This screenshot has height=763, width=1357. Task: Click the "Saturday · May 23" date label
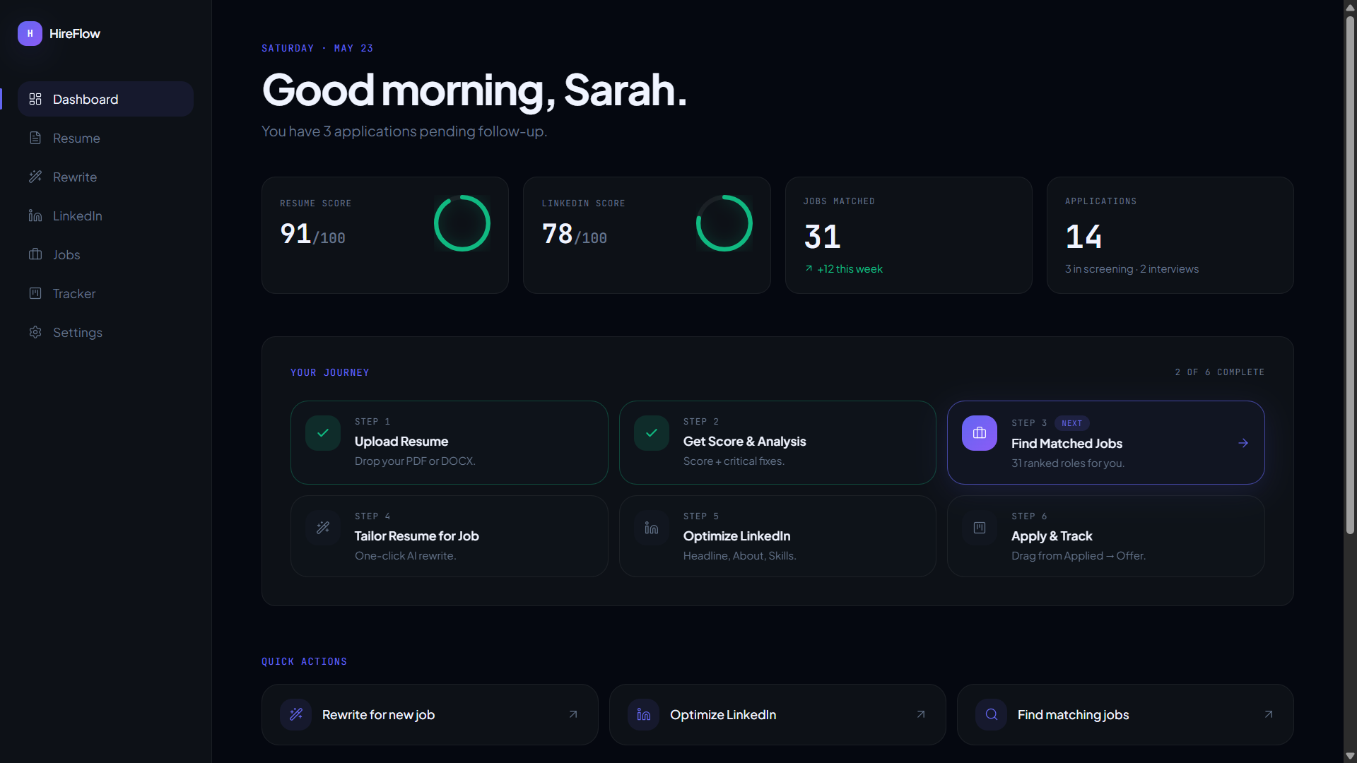pos(317,48)
